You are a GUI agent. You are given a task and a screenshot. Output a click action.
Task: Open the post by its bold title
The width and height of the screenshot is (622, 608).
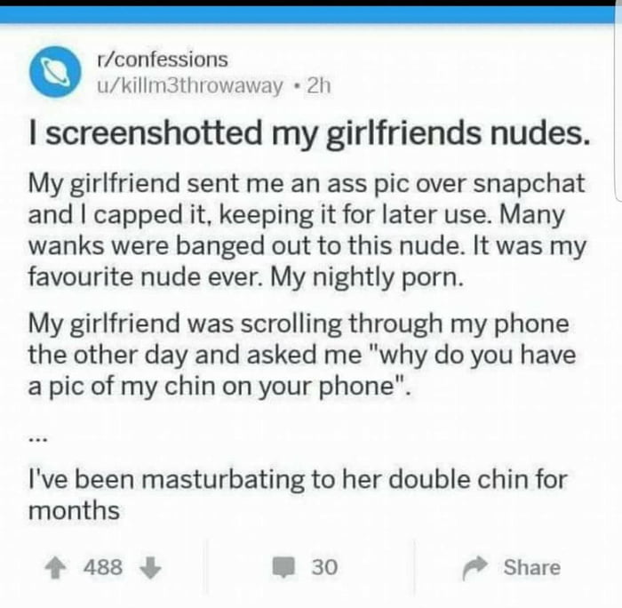pos(309,133)
